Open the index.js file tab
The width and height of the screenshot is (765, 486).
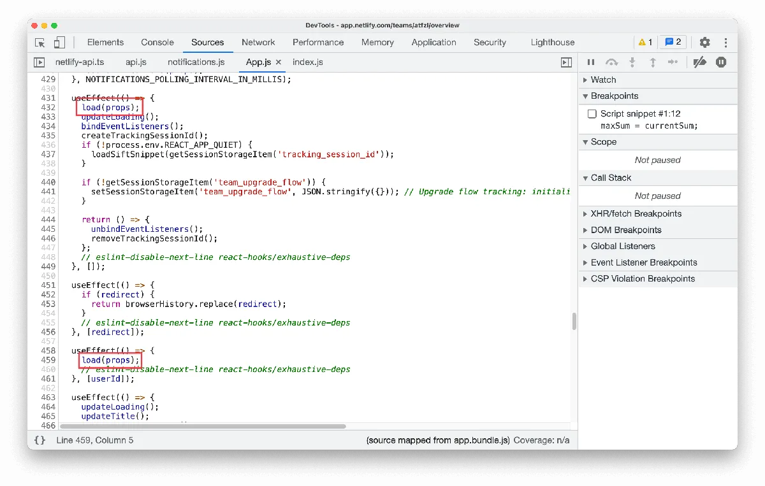click(308, 62)
